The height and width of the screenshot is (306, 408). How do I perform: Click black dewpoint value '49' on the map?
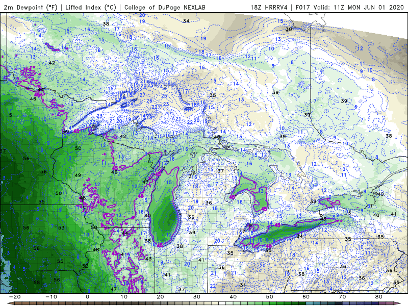pyautogui.click(x=78, y=175)
